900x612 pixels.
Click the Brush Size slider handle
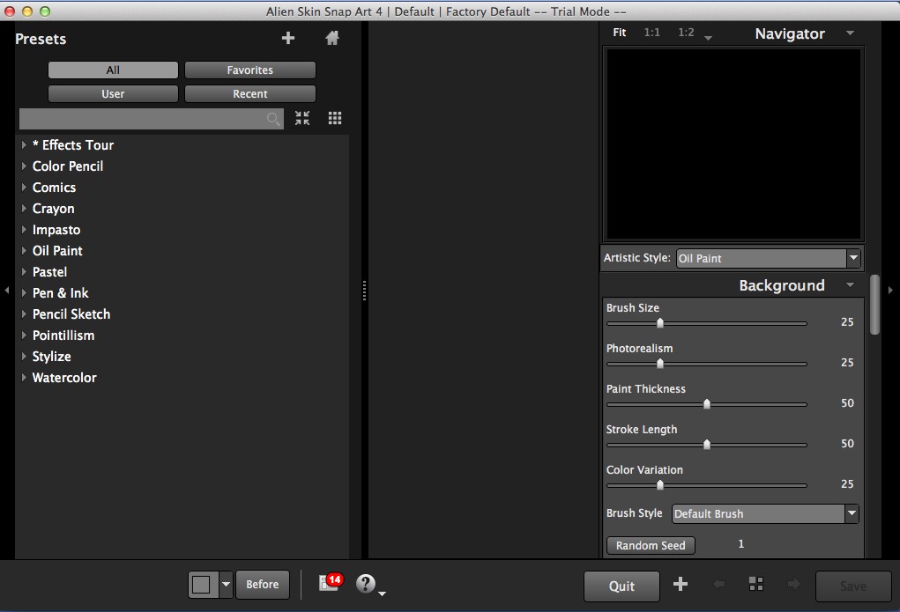660,323
